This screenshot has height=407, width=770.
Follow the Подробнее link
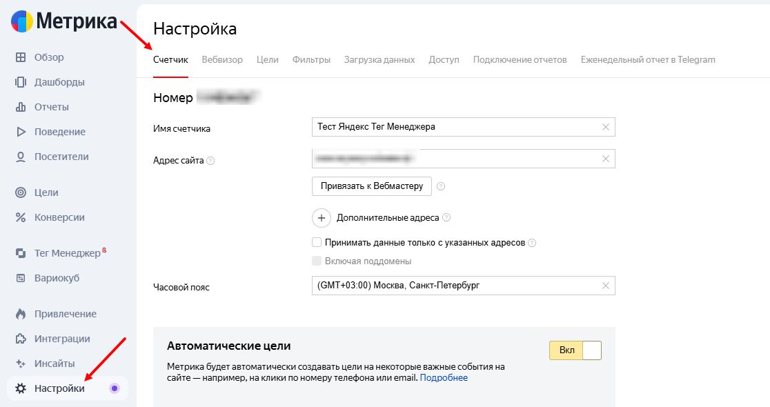coord(444,378)
